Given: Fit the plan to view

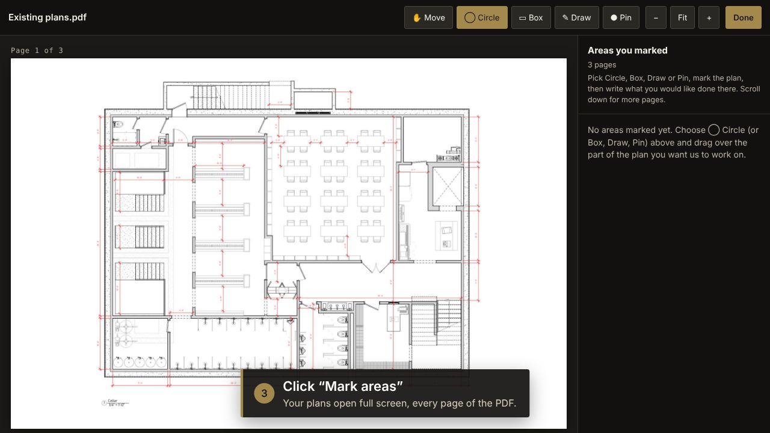Looking at the screenshot, I should 682,17.
